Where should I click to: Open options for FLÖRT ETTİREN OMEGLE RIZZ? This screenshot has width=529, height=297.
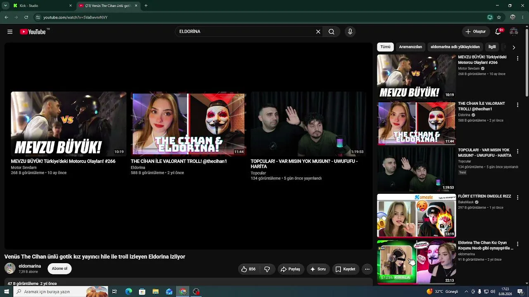pos(517,198)
